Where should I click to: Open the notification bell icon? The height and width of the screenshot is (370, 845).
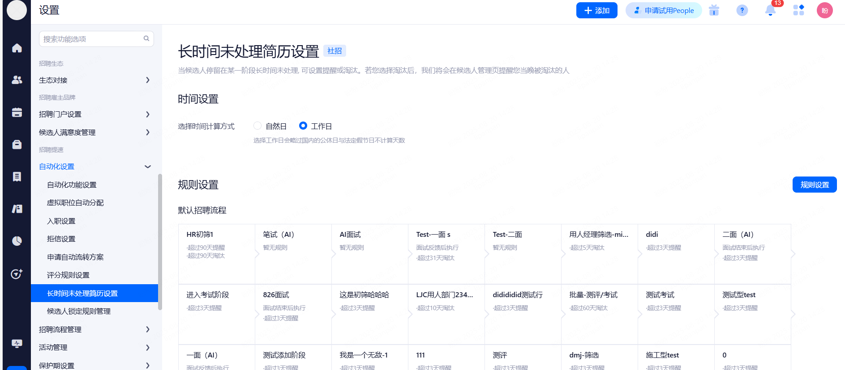tap(770, 10)
